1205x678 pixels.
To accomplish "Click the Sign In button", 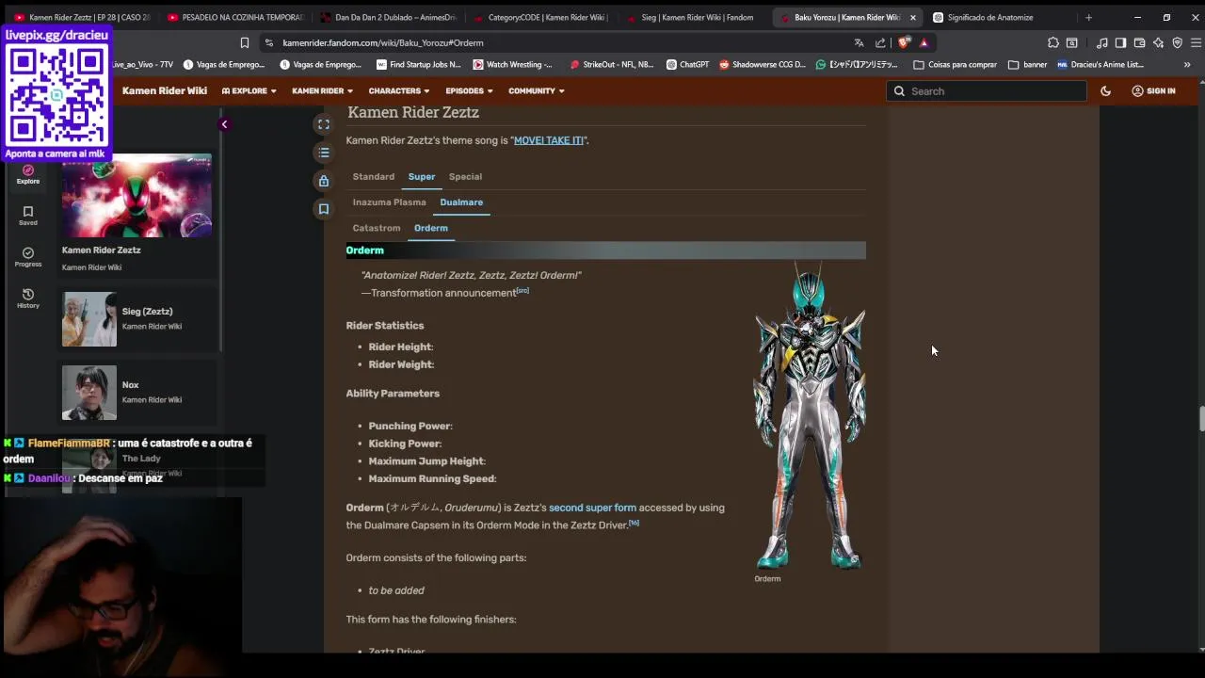I will coord(1153,91).
